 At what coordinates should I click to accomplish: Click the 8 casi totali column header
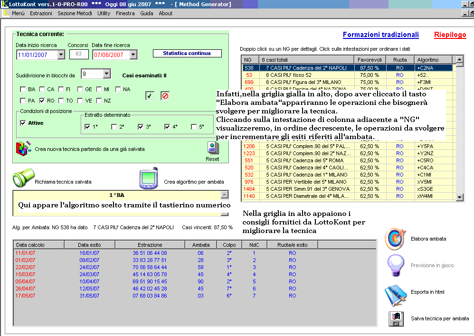coord(306,60)
